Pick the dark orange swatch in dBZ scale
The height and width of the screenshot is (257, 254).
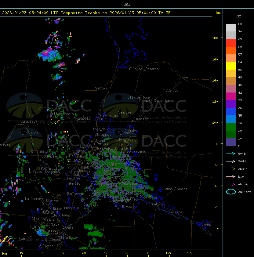point(231,51)
